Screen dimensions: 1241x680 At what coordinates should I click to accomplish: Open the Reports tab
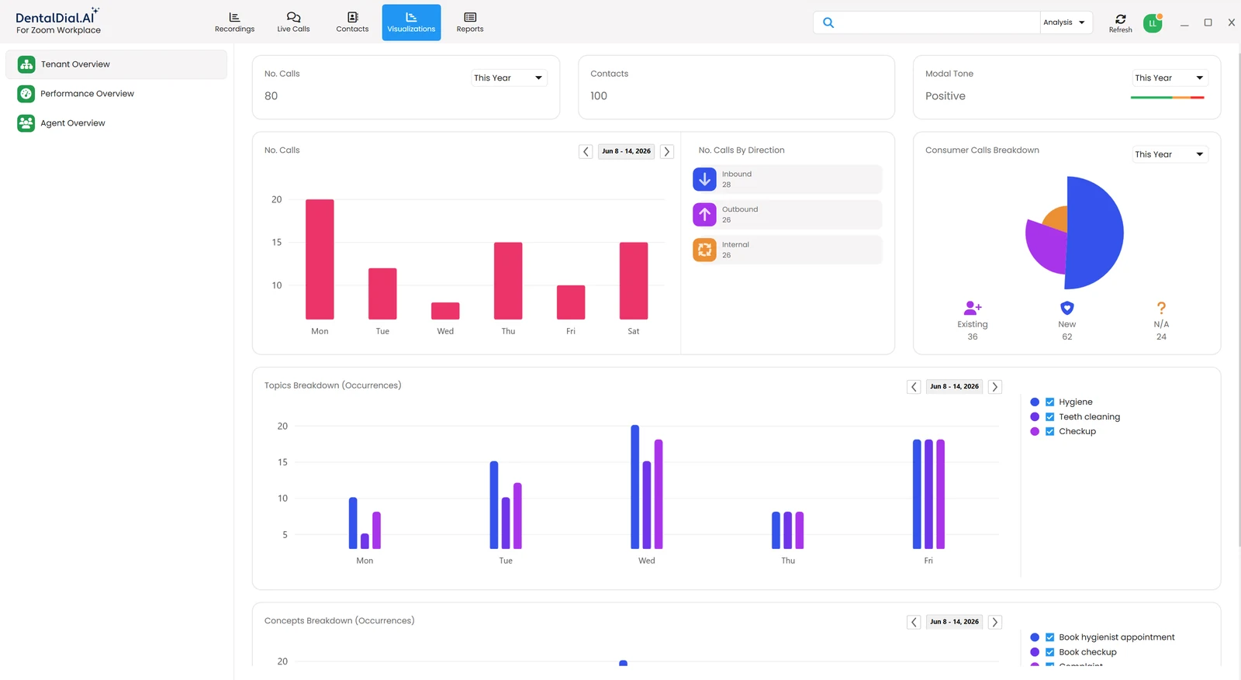[470, 22]
